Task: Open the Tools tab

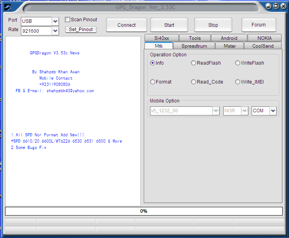Action: [195, 38]
